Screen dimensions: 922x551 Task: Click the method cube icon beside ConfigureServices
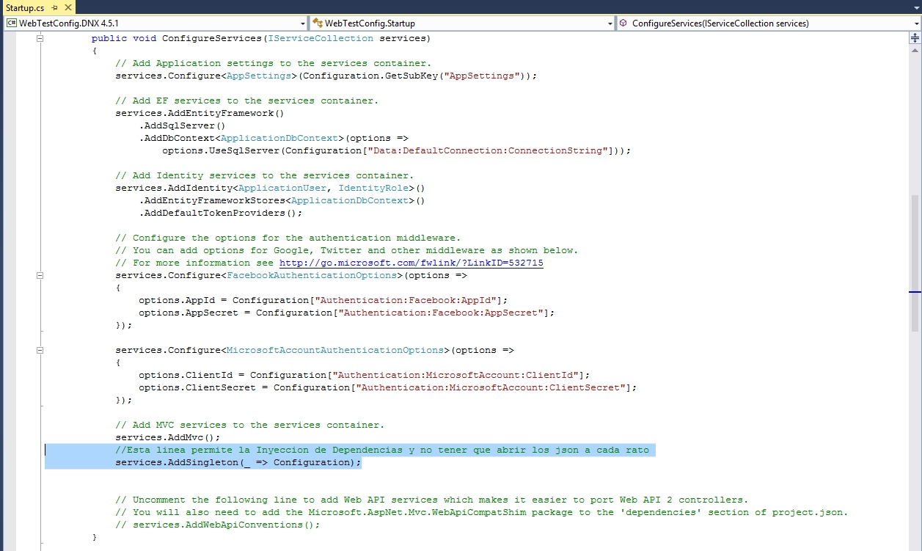(x=623, y=23)
